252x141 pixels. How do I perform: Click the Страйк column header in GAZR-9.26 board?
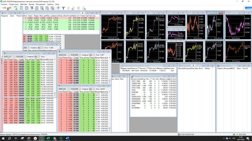point(76,58)
